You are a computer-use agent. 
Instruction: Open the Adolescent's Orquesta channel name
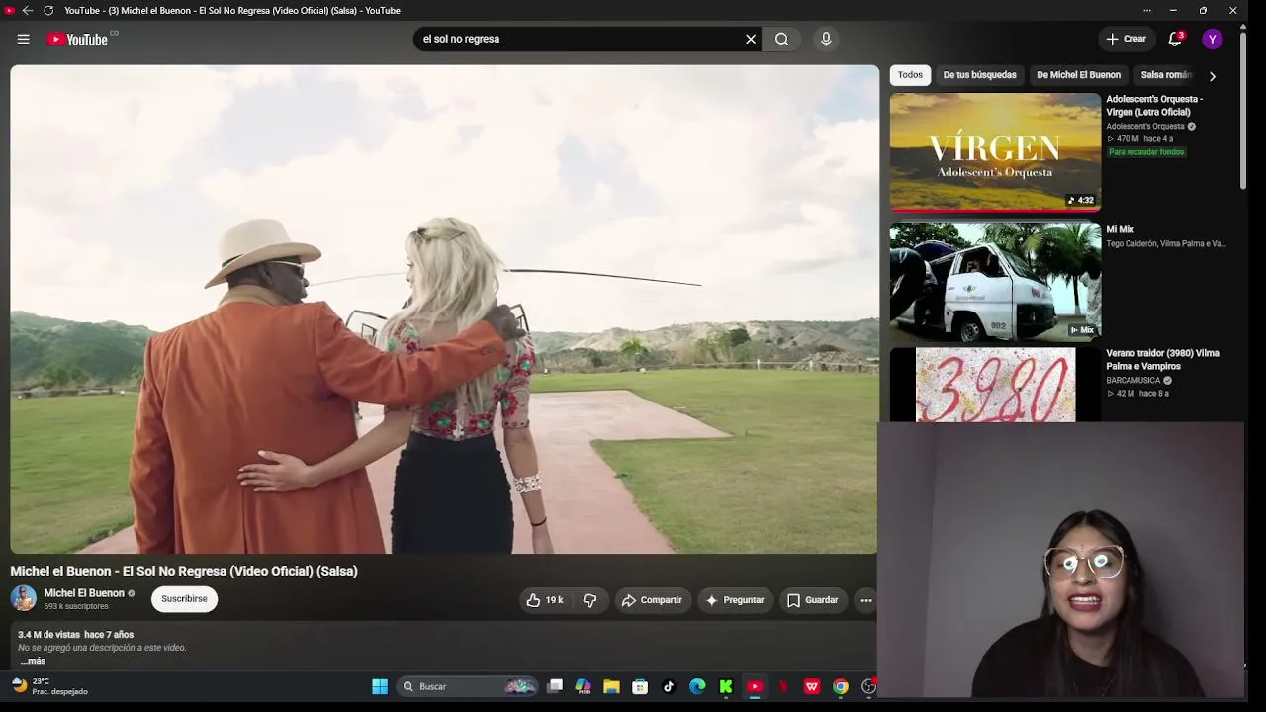1145,127
